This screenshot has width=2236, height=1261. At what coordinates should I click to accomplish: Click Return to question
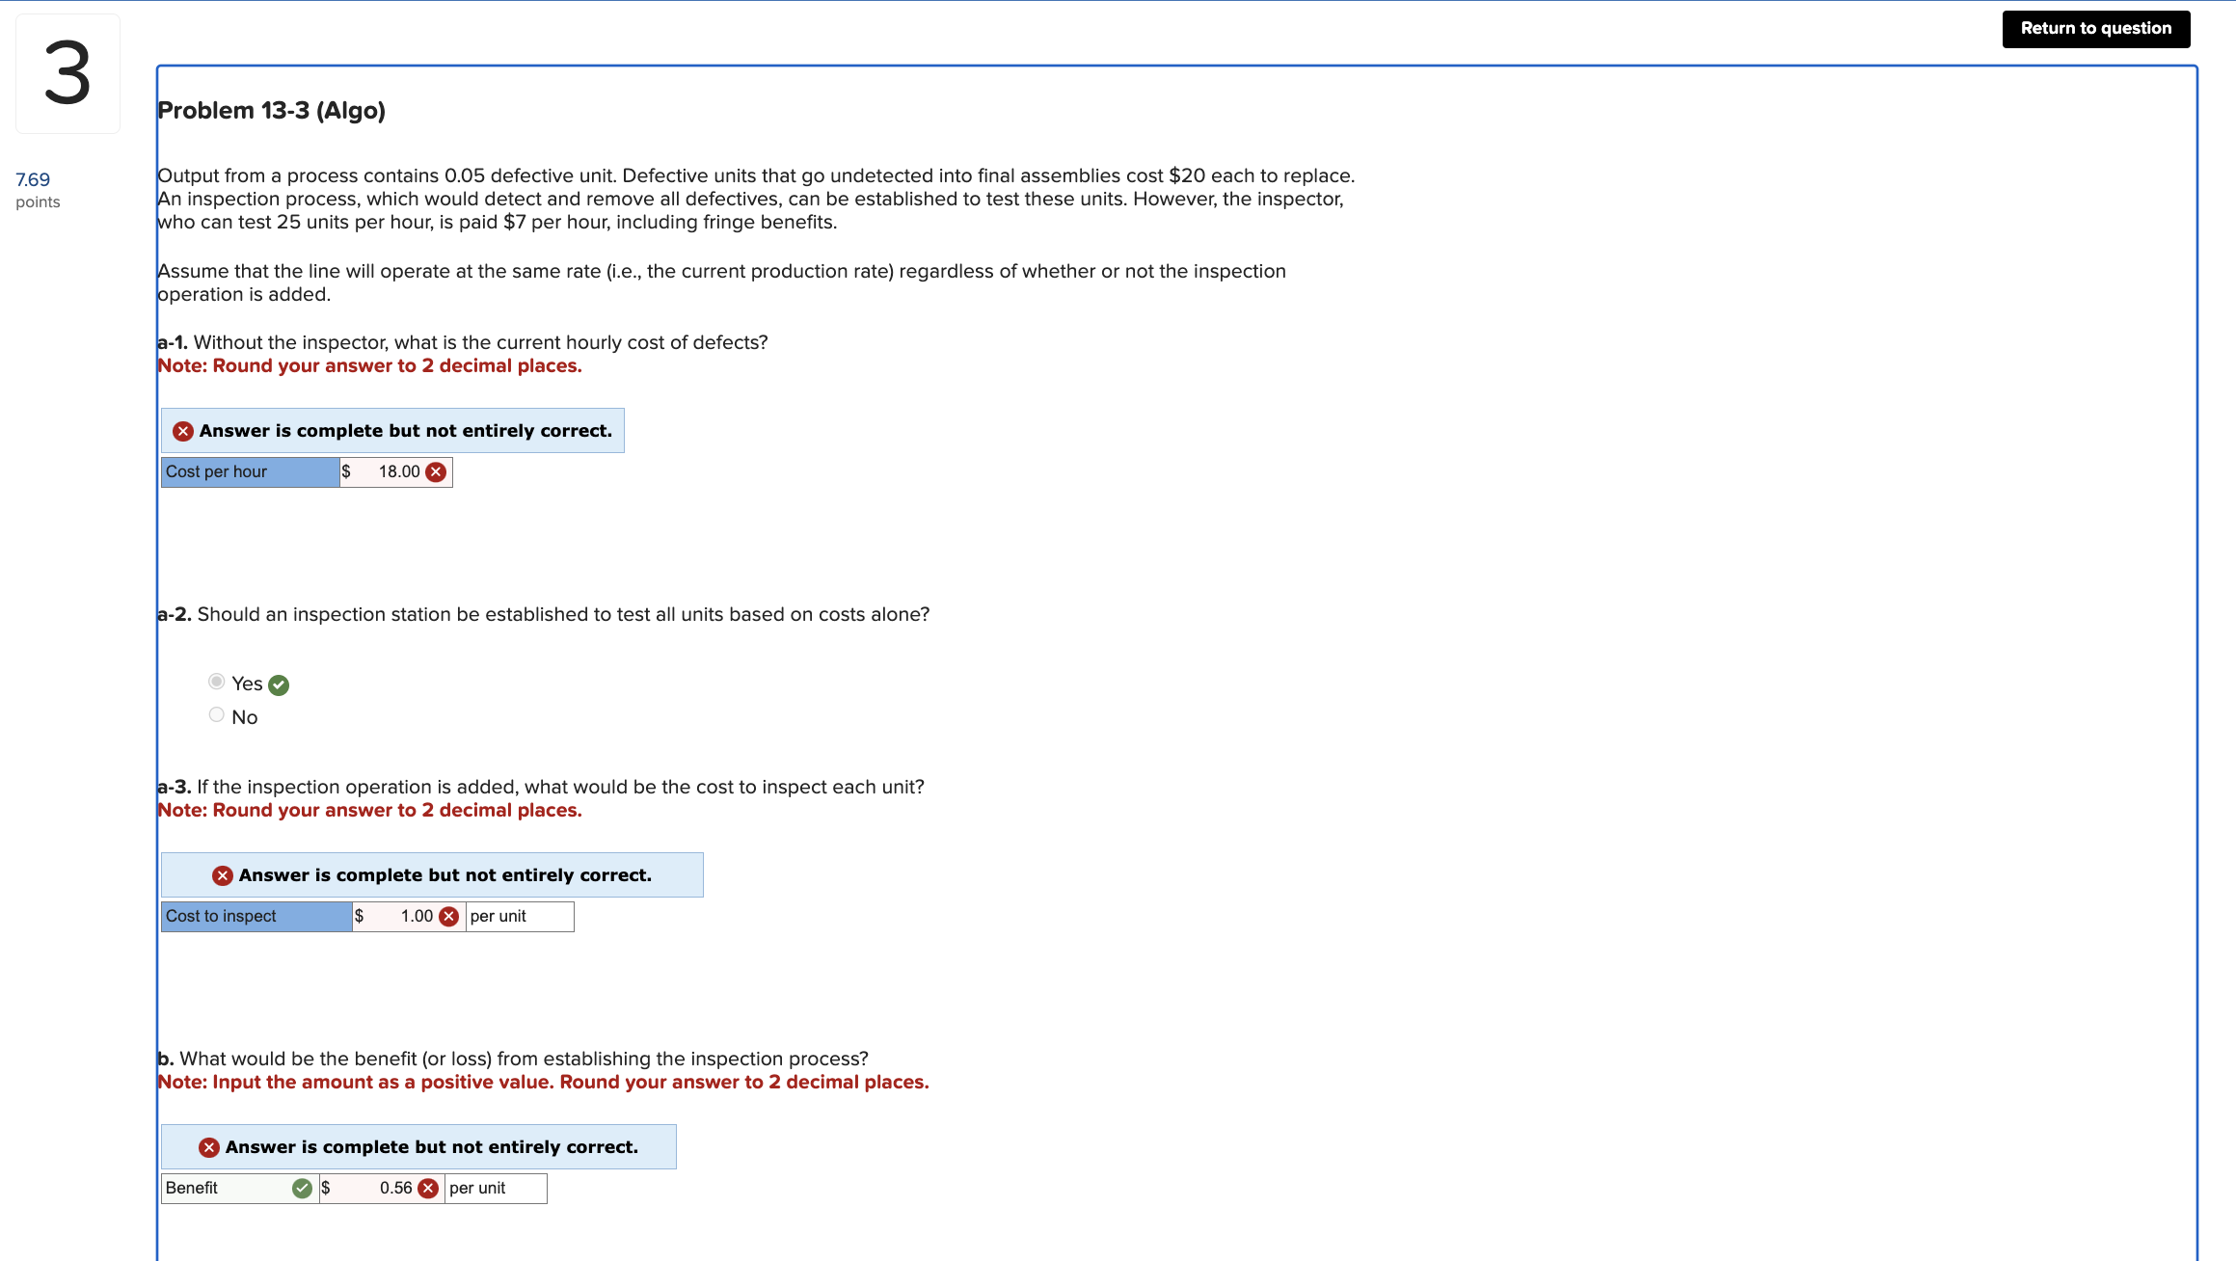tap(2094, 28)
